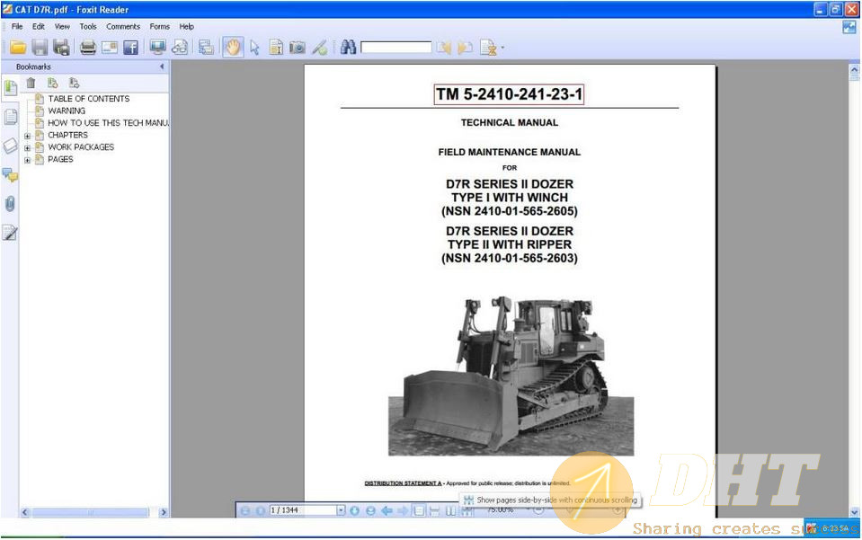The height and width of the screenshot is (540, 862).
Task: Open the Forms menu
Action: tap(160, 26)
